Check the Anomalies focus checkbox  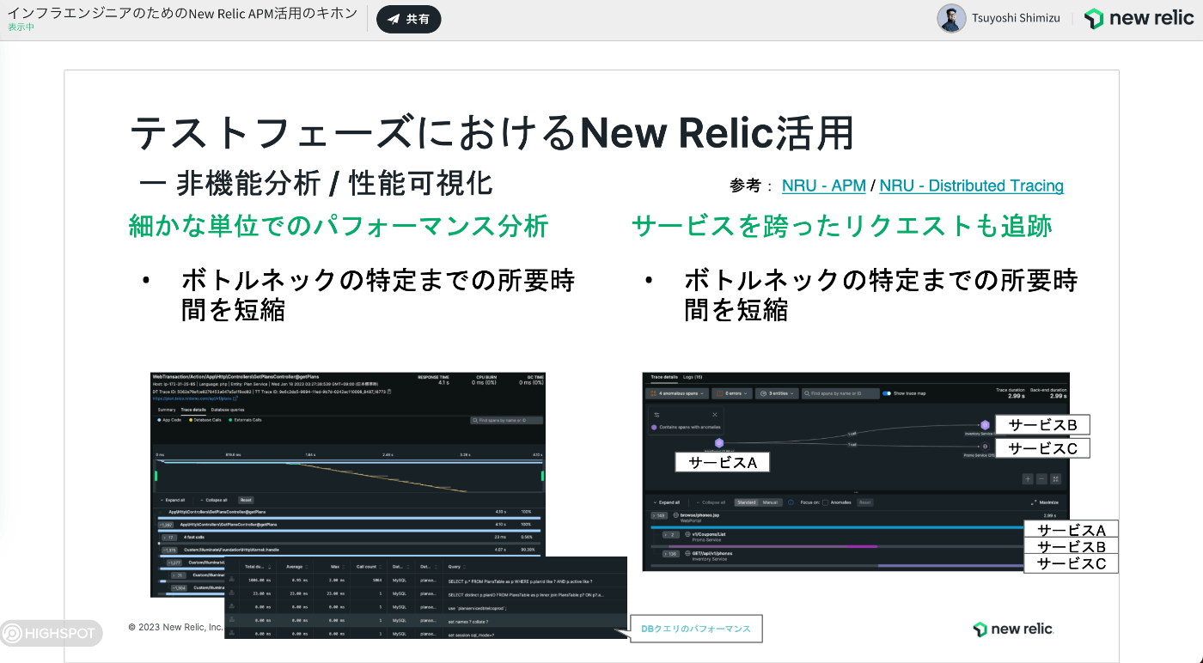(x=825, y=502)
